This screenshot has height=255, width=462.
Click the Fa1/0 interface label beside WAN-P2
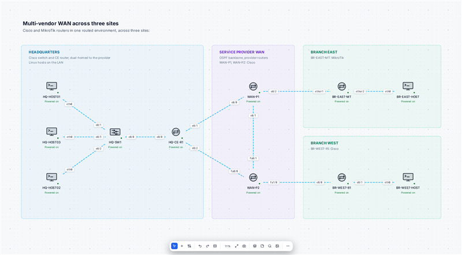pyautogui.click(x=274, y=182)
